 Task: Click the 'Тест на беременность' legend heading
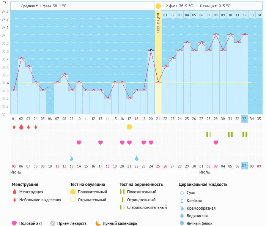[141, 184]
